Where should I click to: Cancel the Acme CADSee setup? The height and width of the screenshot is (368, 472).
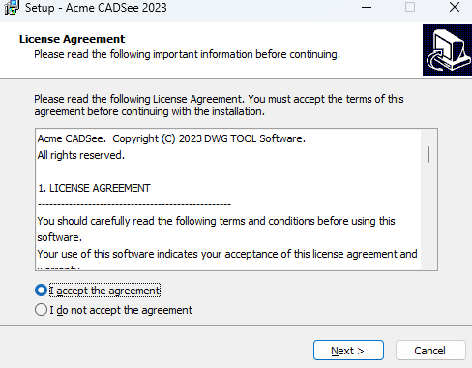pyautogui.click(x=430, y=351)
